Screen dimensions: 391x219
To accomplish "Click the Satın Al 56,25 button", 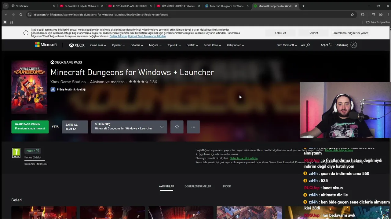I will (x=75, y=127).
